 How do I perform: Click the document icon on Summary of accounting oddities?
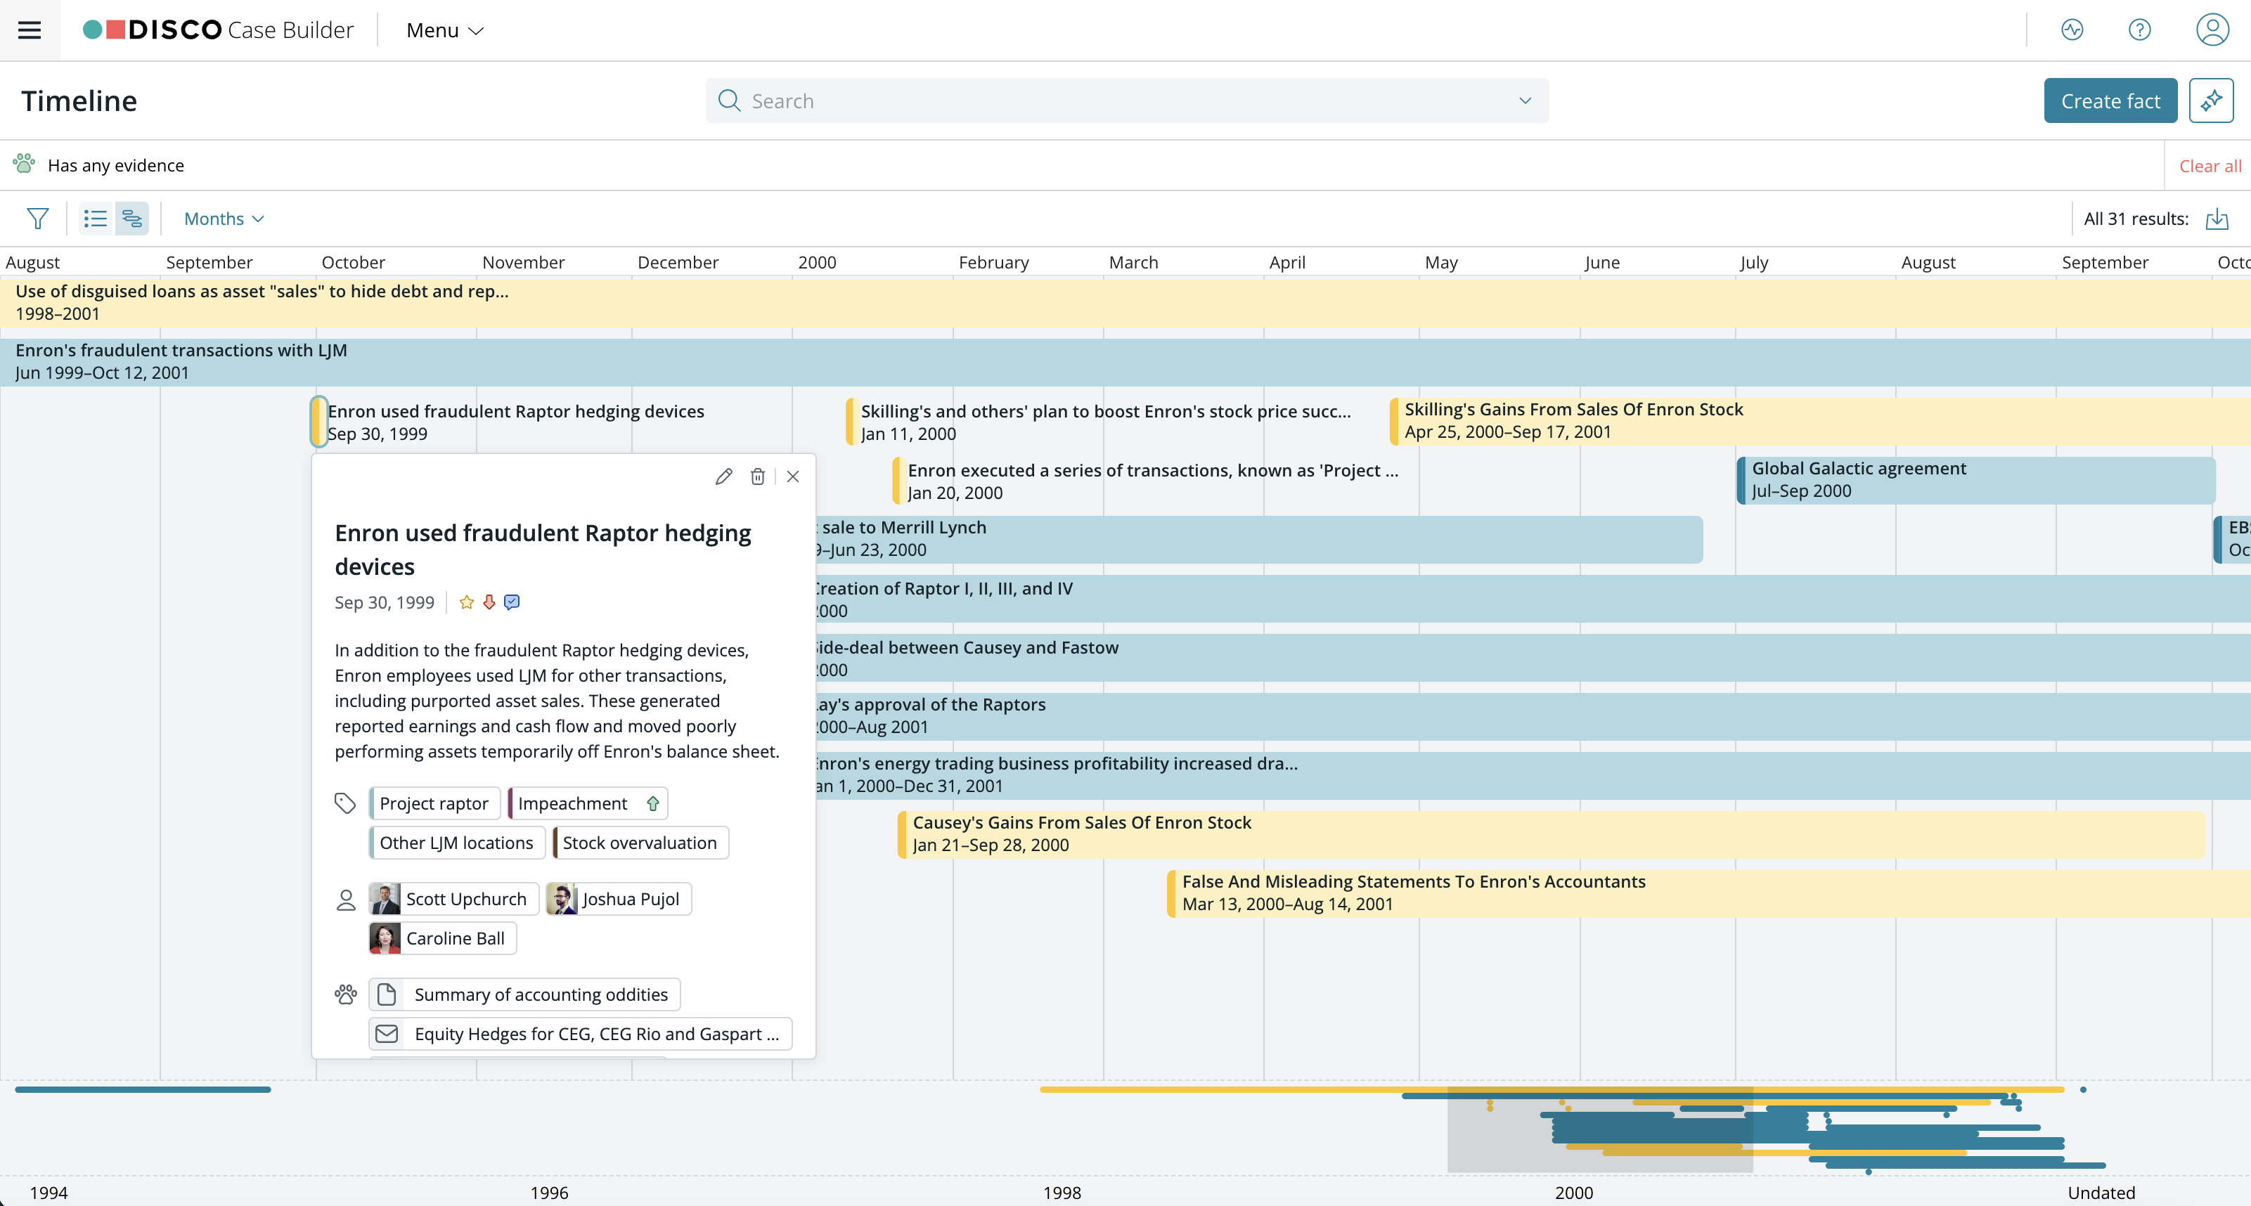[387, 994]
